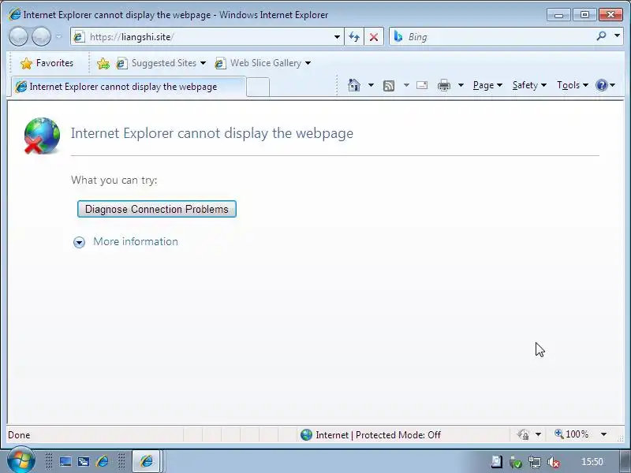Click the Stop loading red X icon

point(374,37)
